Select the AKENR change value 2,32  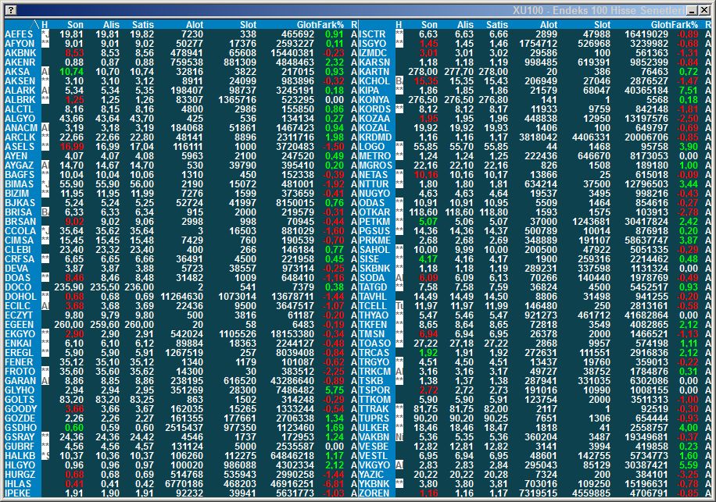coord(335,62)
